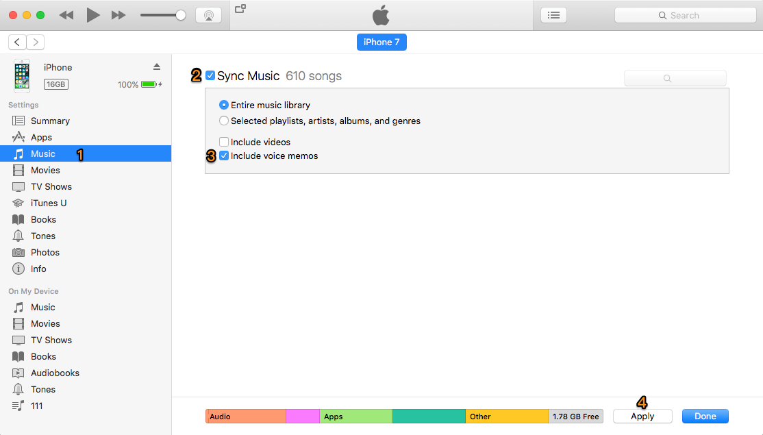Click the pink storage bar segment
Image resolution: width=763 pixels, height=435 pixels.
pyautogui.click(x=303, y=417)
